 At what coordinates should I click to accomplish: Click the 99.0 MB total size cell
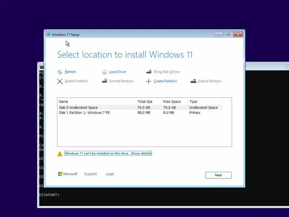pos(144,113)
